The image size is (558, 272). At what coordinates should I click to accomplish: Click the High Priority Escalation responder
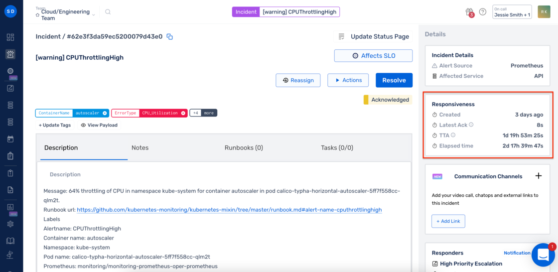click(x=471, y=264)
